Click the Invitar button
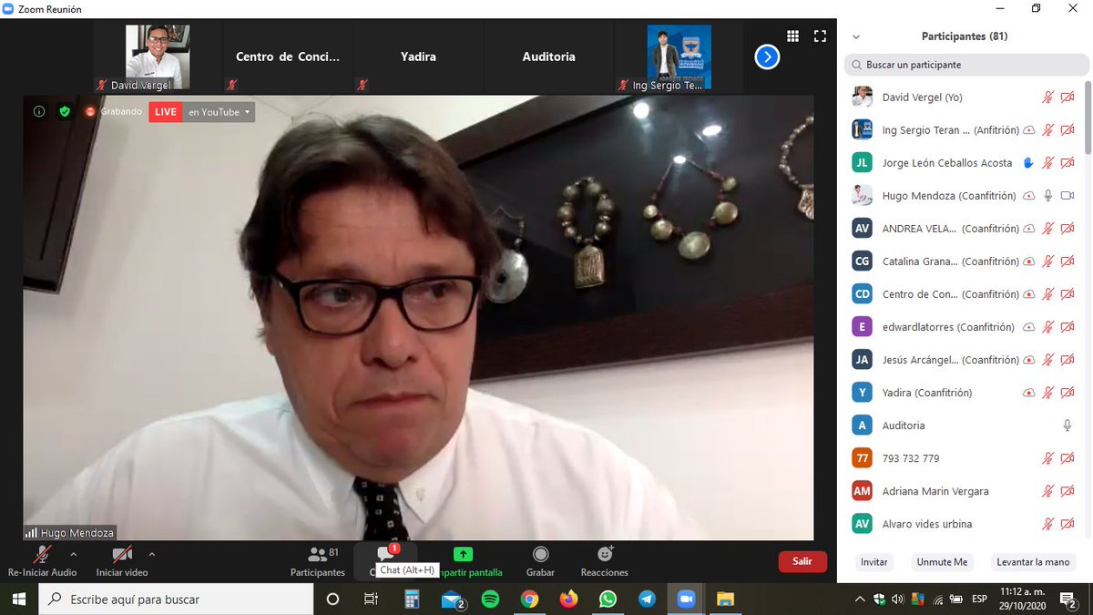Screen dimensions: 1093x615 coord(874,562)
